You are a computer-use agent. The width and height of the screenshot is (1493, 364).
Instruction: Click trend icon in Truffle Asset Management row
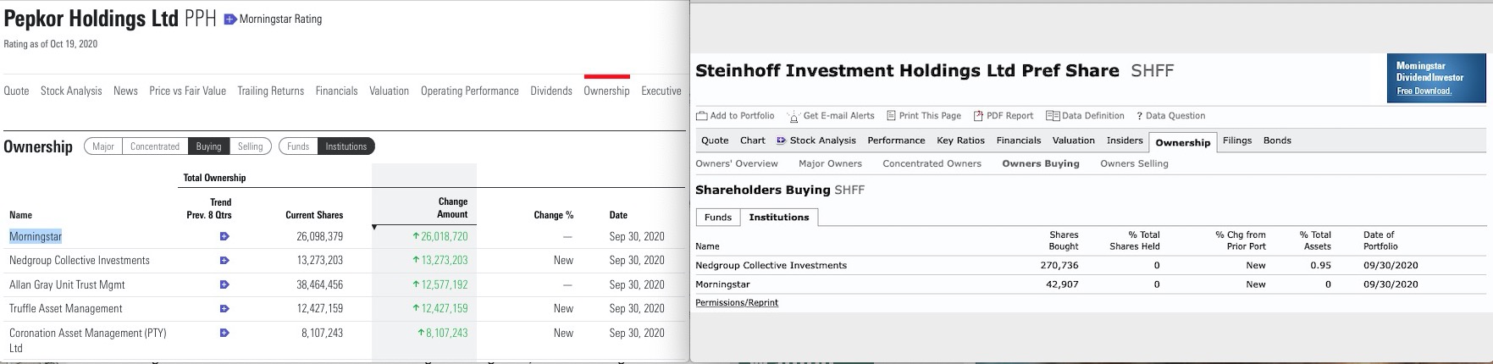(x=224, y=309)
